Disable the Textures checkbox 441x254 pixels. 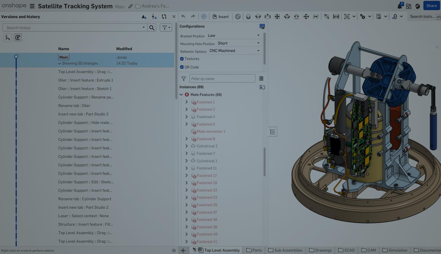(182, 59)
